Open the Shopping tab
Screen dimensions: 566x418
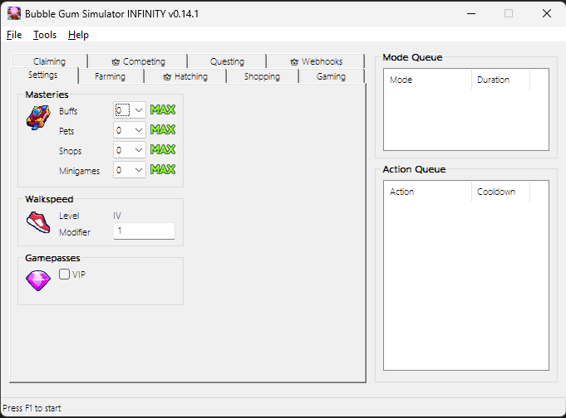[x=262, y=76]
